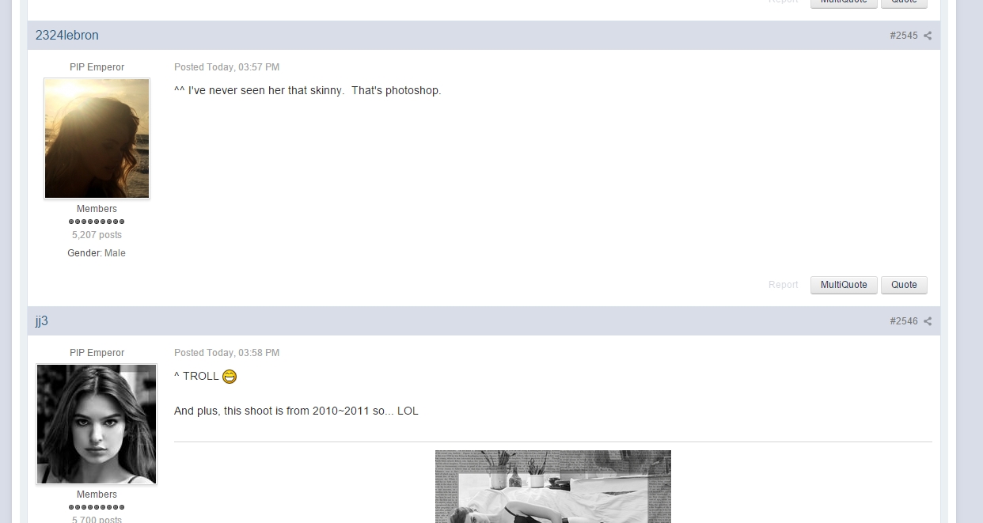Quote 2324lebron's post
The width and height of the screenshot is (983, 523).
[904, 285]
